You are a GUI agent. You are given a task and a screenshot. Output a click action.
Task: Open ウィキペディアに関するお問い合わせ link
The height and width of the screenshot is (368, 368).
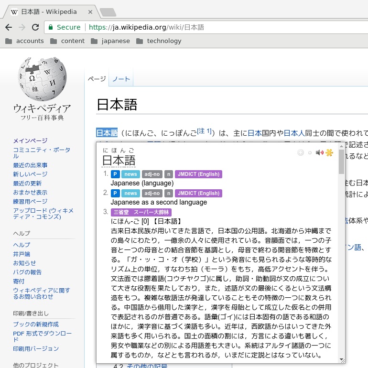point(42,293)
